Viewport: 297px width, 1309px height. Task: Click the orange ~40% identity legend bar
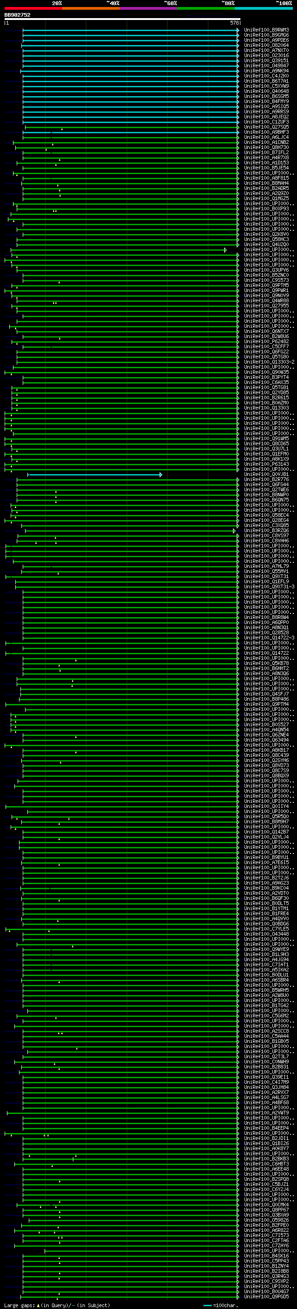click(91, 8)
